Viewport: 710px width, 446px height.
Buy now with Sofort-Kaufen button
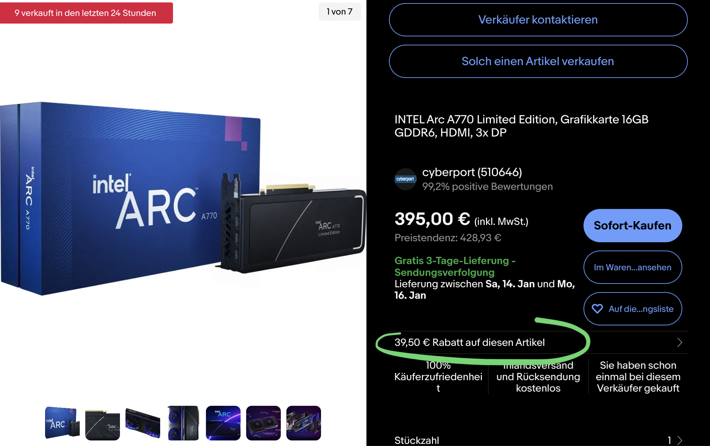[633, 226]
